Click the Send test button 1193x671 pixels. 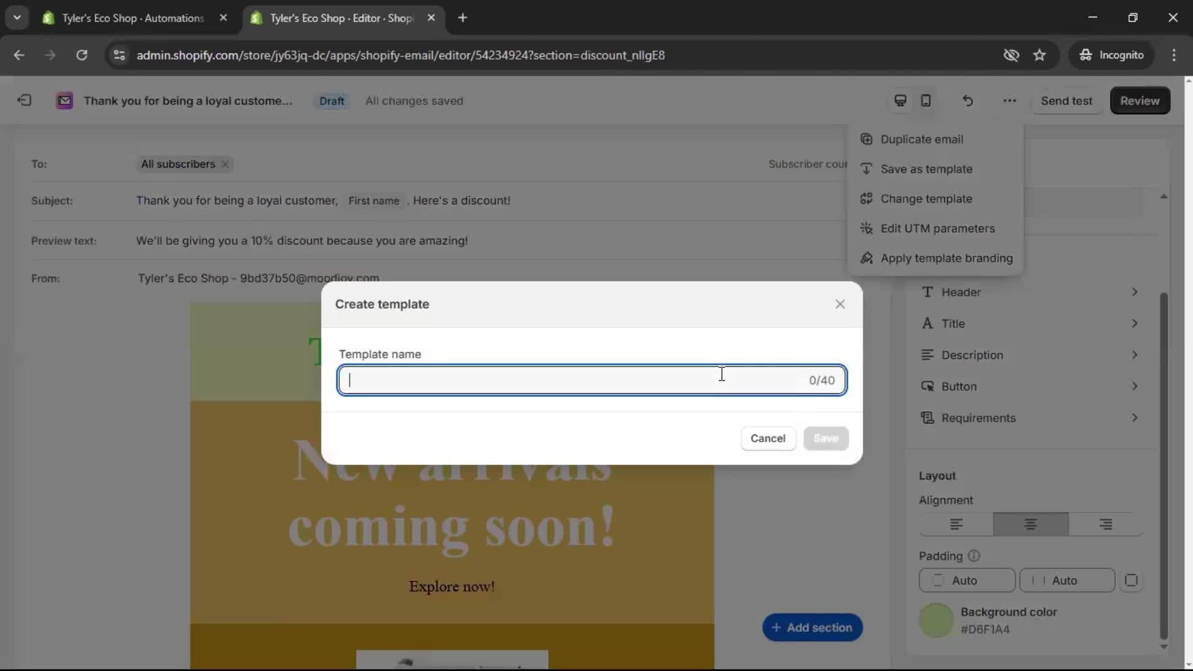pyautogui.click(x=1067, y=101)
